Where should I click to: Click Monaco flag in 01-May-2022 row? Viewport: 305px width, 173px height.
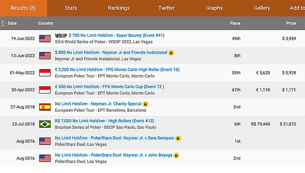coord(45,73)
